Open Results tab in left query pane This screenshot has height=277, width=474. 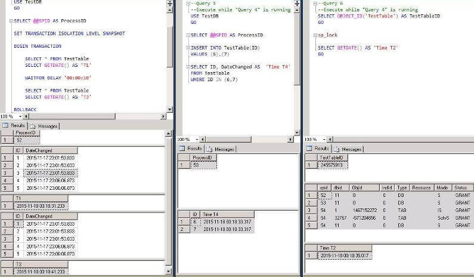14,125
